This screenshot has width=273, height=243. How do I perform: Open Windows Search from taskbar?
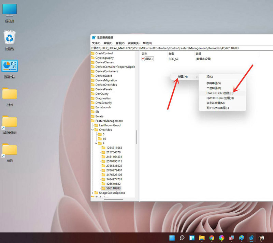(182, 238)
